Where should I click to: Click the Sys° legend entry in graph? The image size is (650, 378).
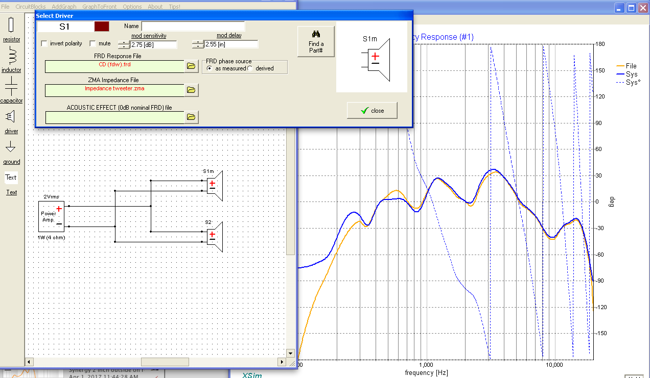pyautogui.click(x=629, y=82)
